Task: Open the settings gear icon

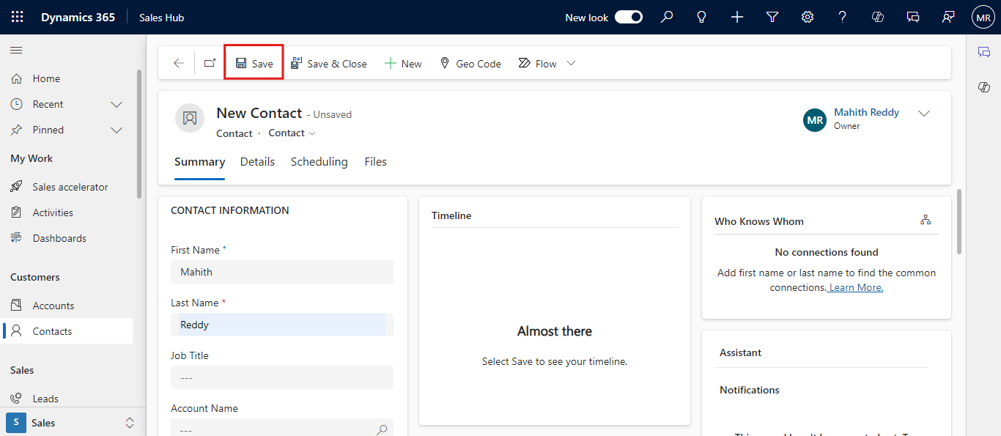Action: point(808,17)
